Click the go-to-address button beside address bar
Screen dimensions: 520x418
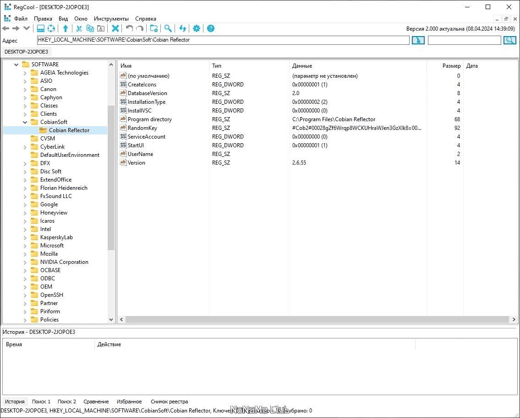point(418,40)
